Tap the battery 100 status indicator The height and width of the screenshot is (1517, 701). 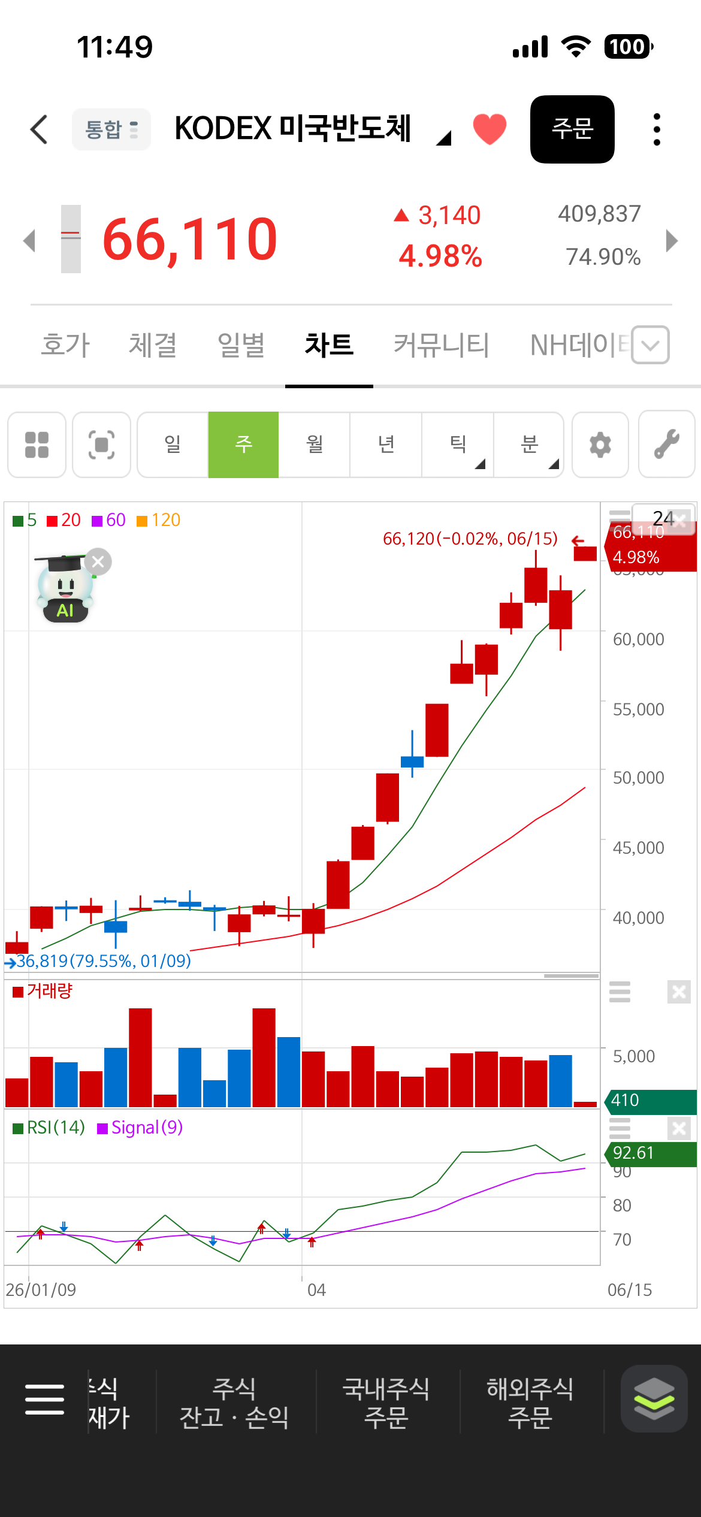click(629, 47)
